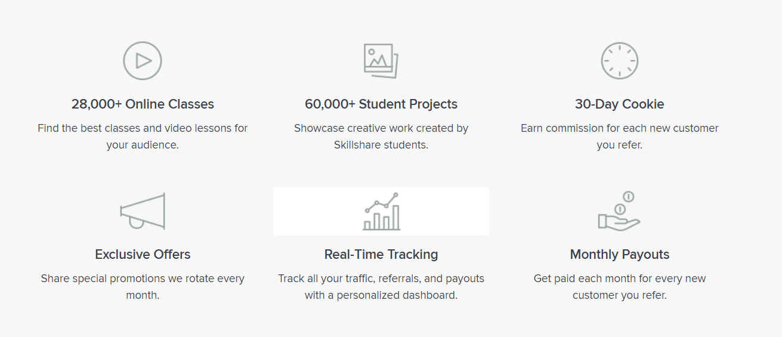
Task: Open the Exclusive Offers heading
Action: (x=143, y=255)
